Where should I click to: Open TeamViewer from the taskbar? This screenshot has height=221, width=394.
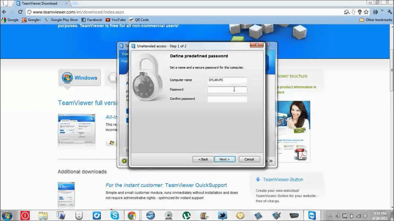(x=312, y=215)
